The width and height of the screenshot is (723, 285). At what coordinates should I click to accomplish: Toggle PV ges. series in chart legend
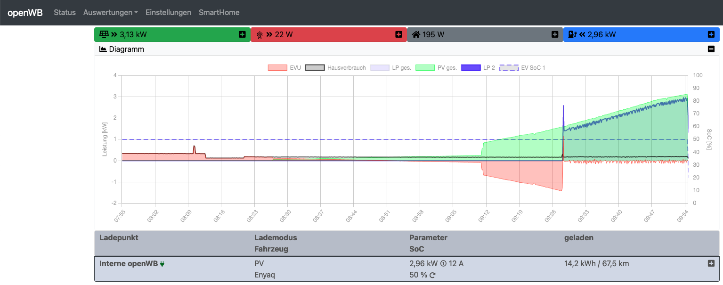coord(437,68)
